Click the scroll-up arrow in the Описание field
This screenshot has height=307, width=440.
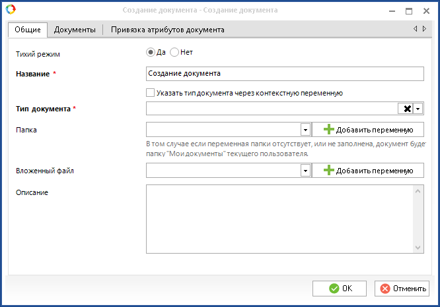click(x=418, y=191)
